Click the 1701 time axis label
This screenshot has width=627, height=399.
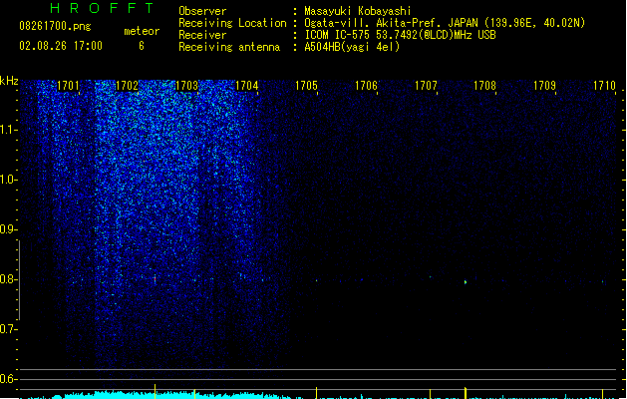[68, 86]
